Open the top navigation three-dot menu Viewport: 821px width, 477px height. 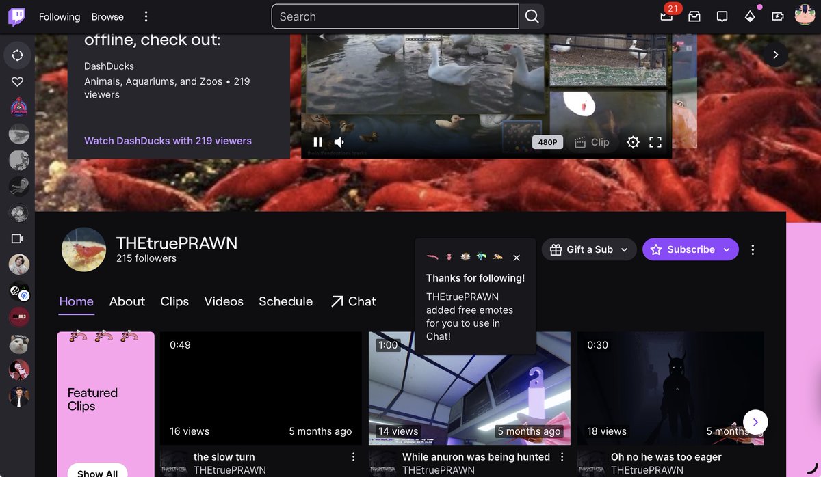[146, 16]
